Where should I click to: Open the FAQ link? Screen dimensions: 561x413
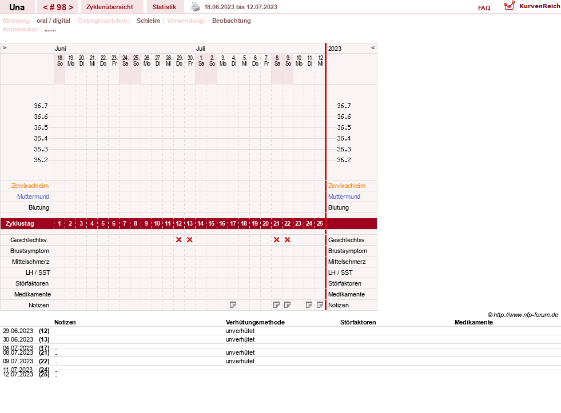(x=484, y=8)
